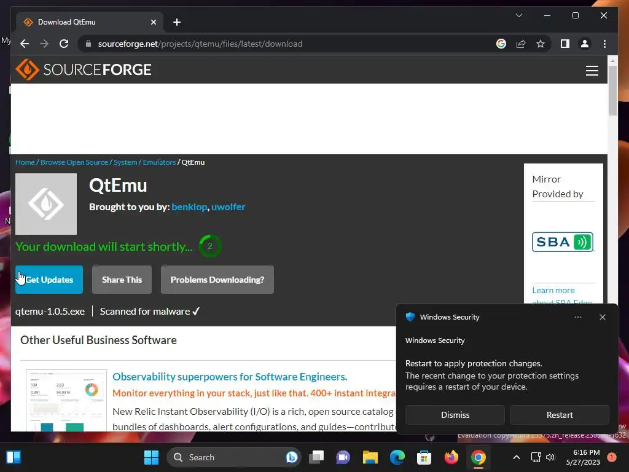This screenshot has height=472, width=629.
Task: Click the SourceForge logo
Action: pos(84,69)
